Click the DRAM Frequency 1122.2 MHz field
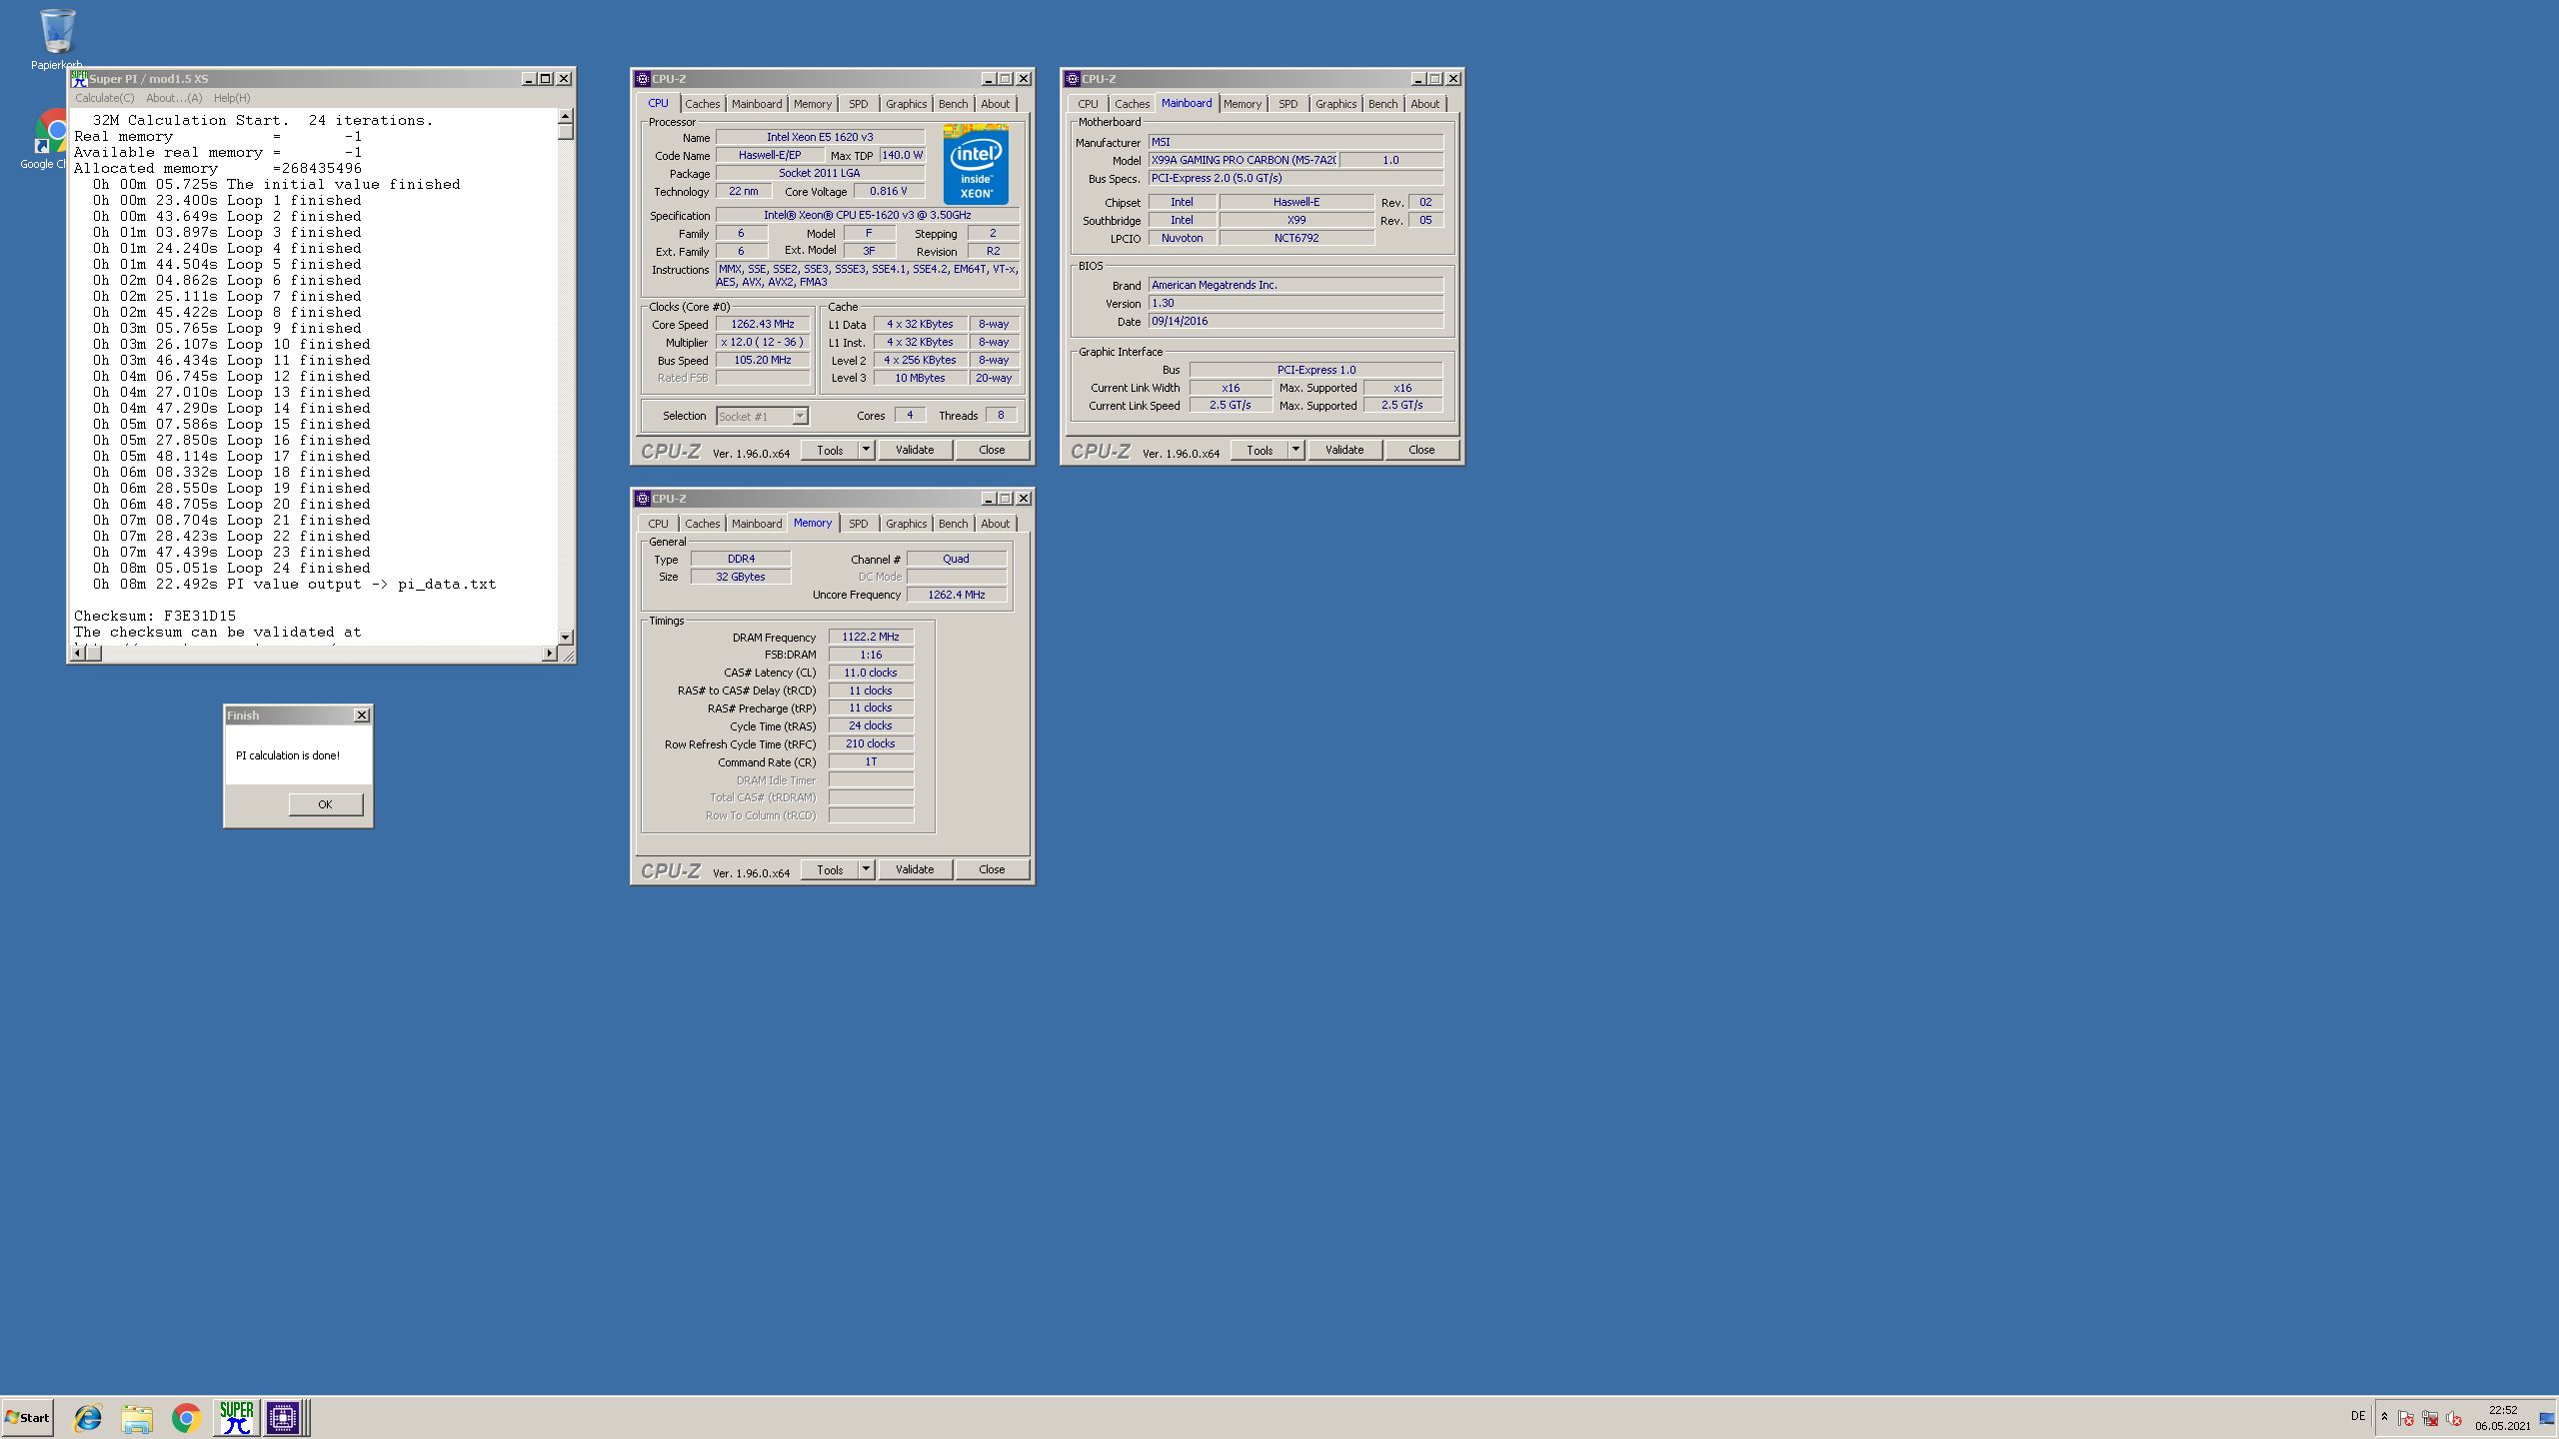 coord(871,637)
